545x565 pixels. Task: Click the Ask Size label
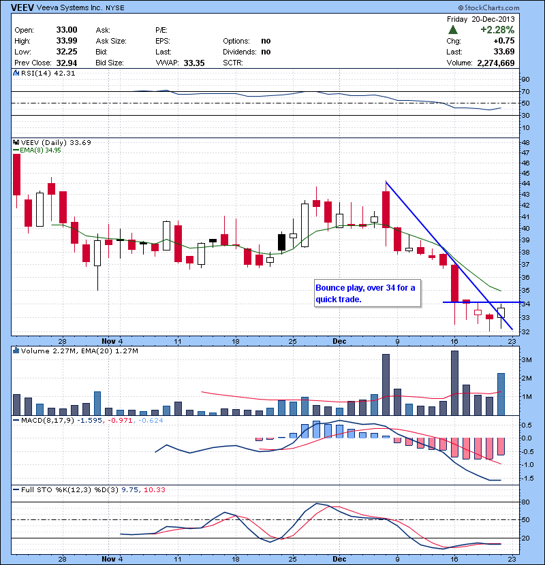111,41
